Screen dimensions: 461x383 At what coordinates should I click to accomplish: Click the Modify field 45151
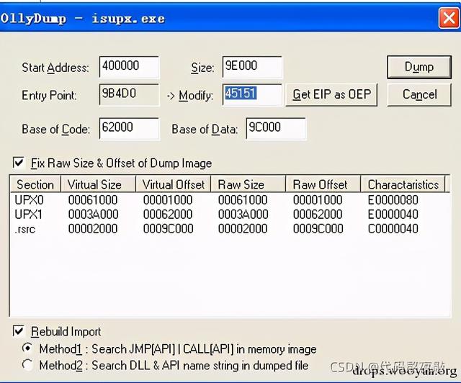(x=252, y=94)
